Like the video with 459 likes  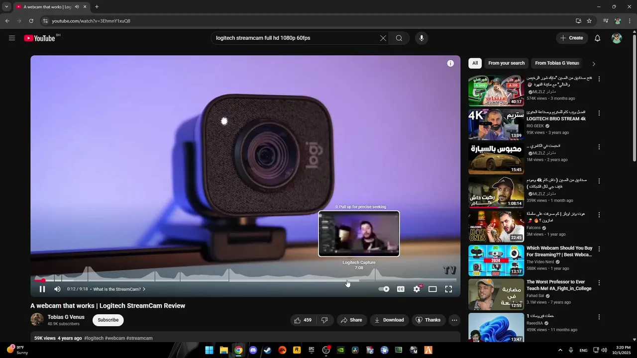[303, 320]
